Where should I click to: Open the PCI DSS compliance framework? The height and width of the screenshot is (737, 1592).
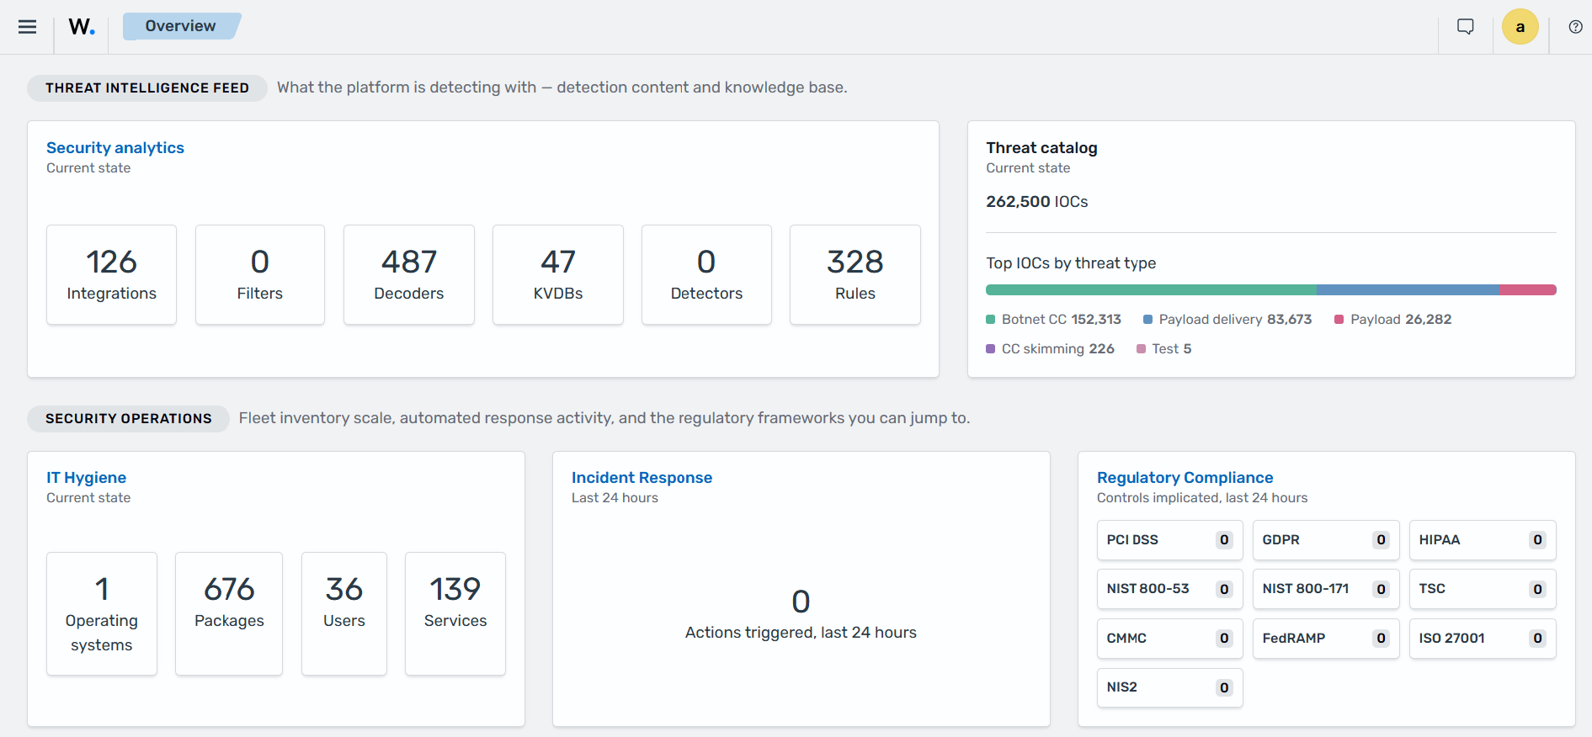click(x=1170, y=540)
